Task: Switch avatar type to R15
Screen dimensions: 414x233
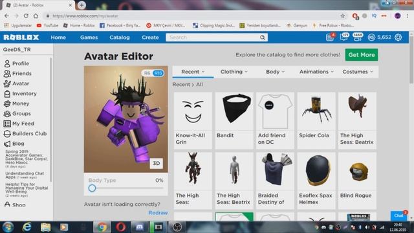Action: [158, 73]
